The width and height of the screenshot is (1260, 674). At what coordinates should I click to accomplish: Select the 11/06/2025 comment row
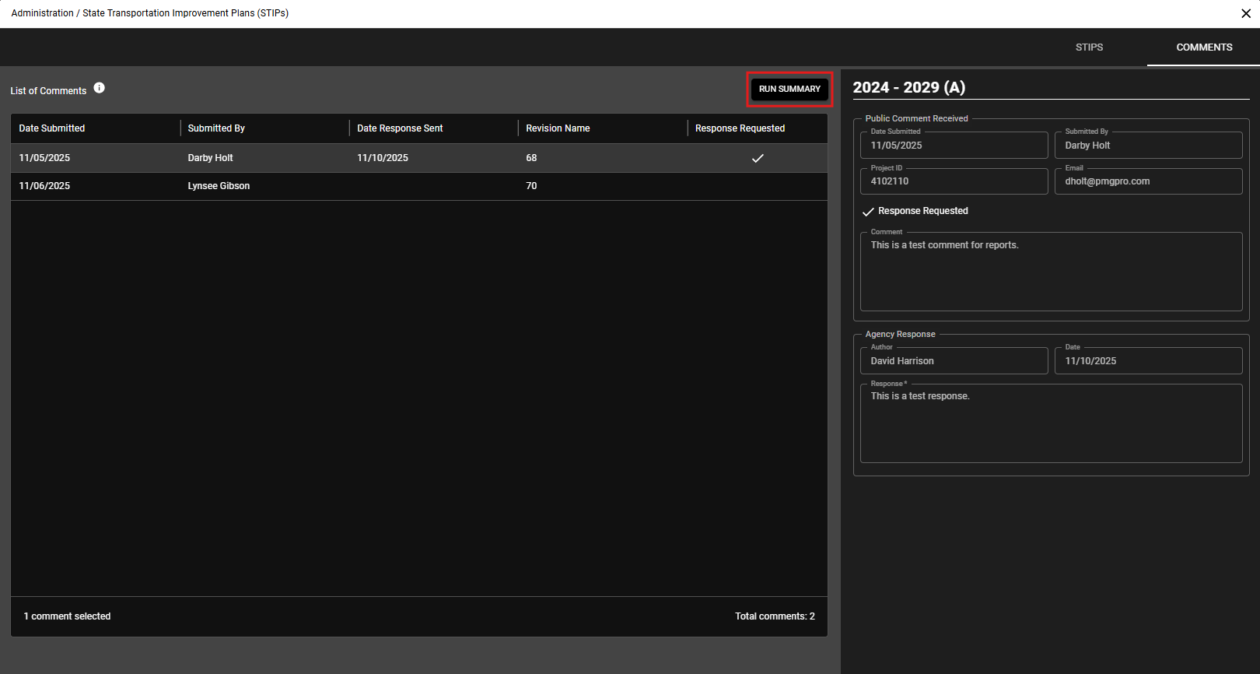[x=419, y=186]
